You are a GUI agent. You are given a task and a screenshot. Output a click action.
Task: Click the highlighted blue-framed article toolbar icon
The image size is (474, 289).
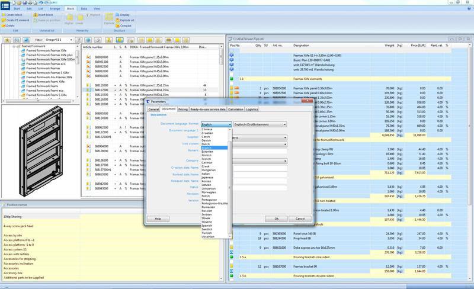pos(120,40)
